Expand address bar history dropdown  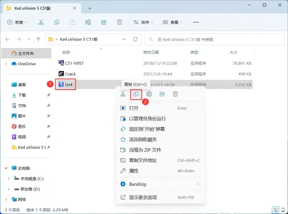(x=124, y=39)
